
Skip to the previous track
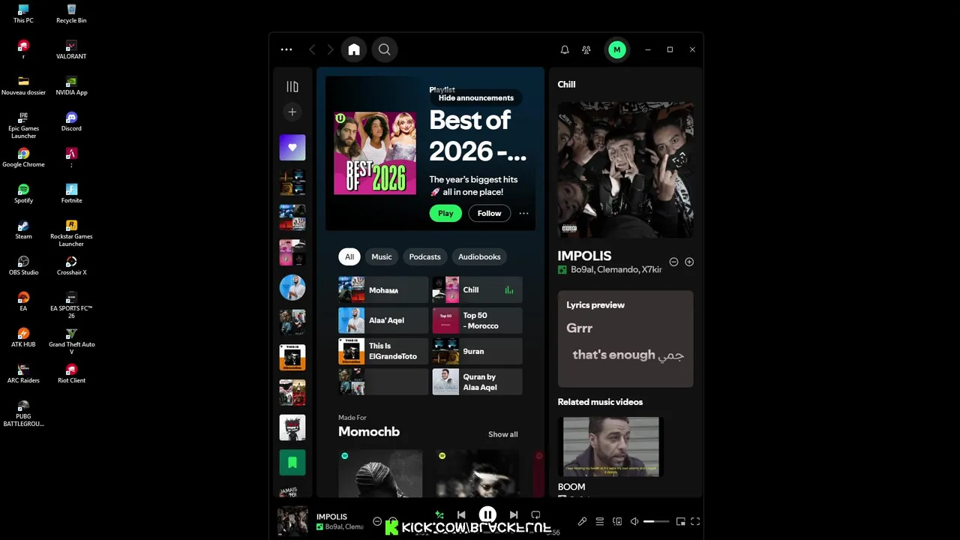(x=461, y=515)
